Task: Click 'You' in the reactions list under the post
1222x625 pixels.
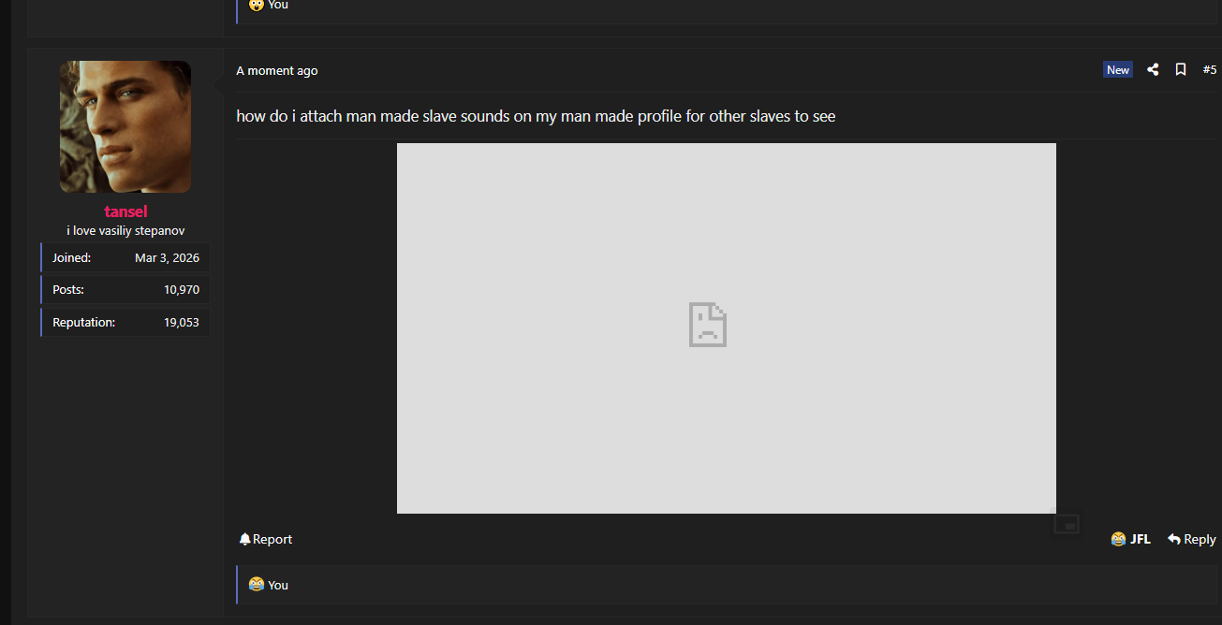Action: coord(278,585)
